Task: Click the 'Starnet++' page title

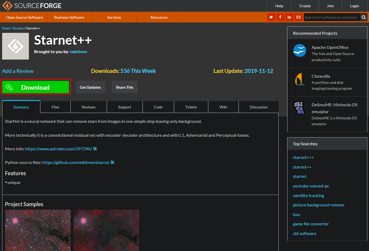Action: (x=63, y=40)
